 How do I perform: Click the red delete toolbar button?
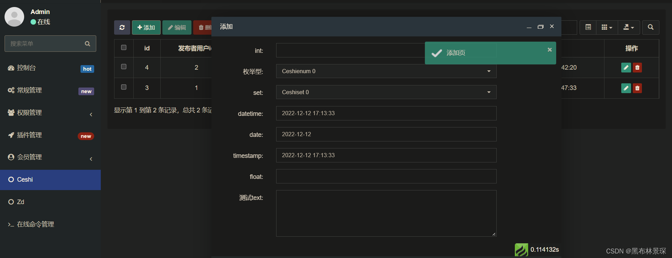(203, 27)
